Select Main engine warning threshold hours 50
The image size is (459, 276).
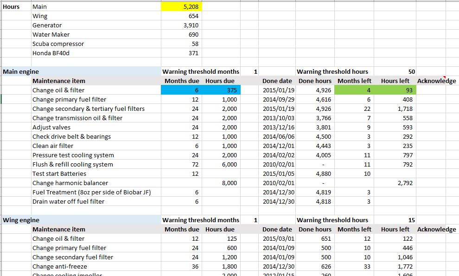[395, 72]
